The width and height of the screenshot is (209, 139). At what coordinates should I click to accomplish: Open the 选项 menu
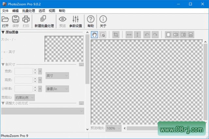42,11
